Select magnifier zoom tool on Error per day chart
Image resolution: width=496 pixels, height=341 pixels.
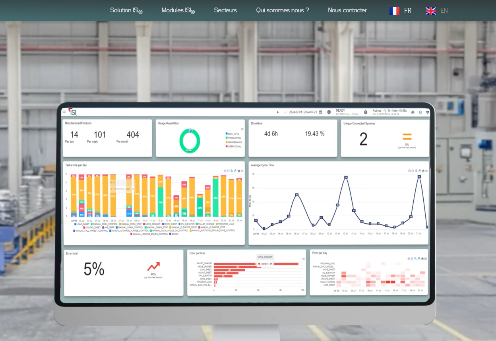[x=416, y=259]
